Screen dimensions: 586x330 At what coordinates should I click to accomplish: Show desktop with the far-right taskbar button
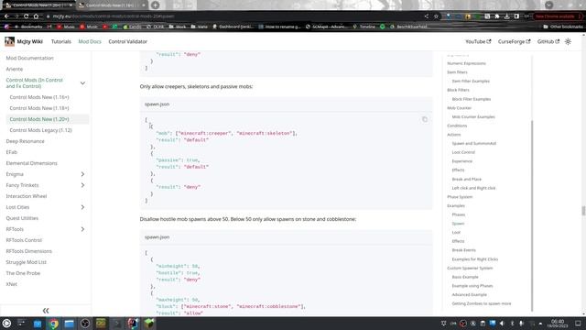pyautogui.click(x=578, y=324)
